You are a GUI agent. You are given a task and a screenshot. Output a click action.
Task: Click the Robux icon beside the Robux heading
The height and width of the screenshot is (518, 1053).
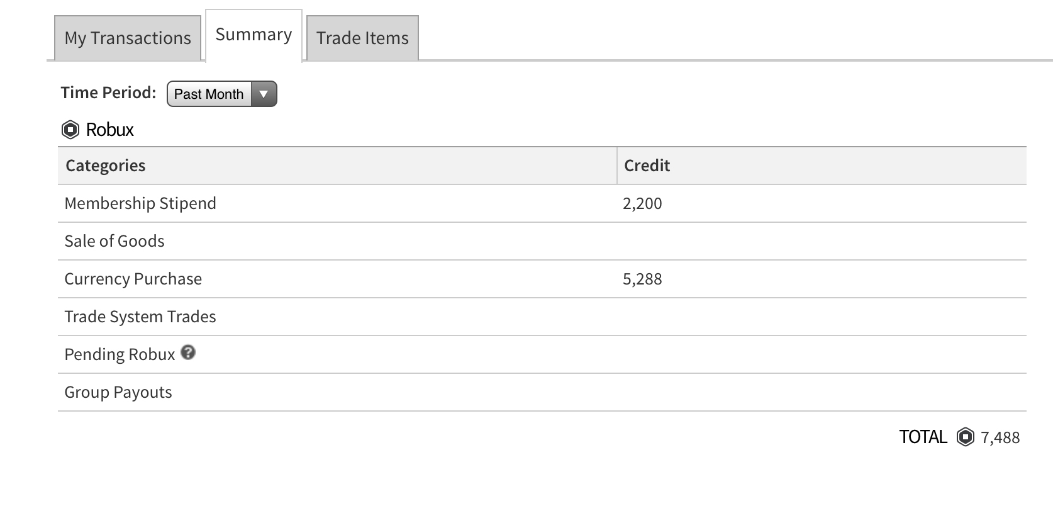pos(70,130)
